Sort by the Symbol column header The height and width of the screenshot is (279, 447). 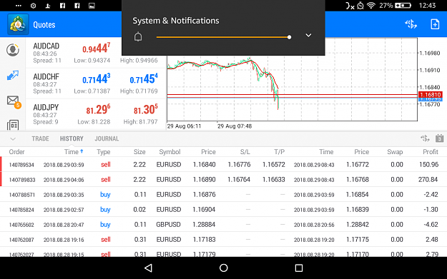170,152
